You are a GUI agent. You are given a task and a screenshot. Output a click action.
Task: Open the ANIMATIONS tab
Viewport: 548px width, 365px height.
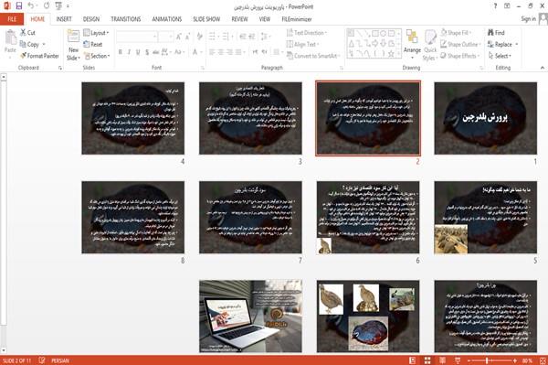coord(167,19)
